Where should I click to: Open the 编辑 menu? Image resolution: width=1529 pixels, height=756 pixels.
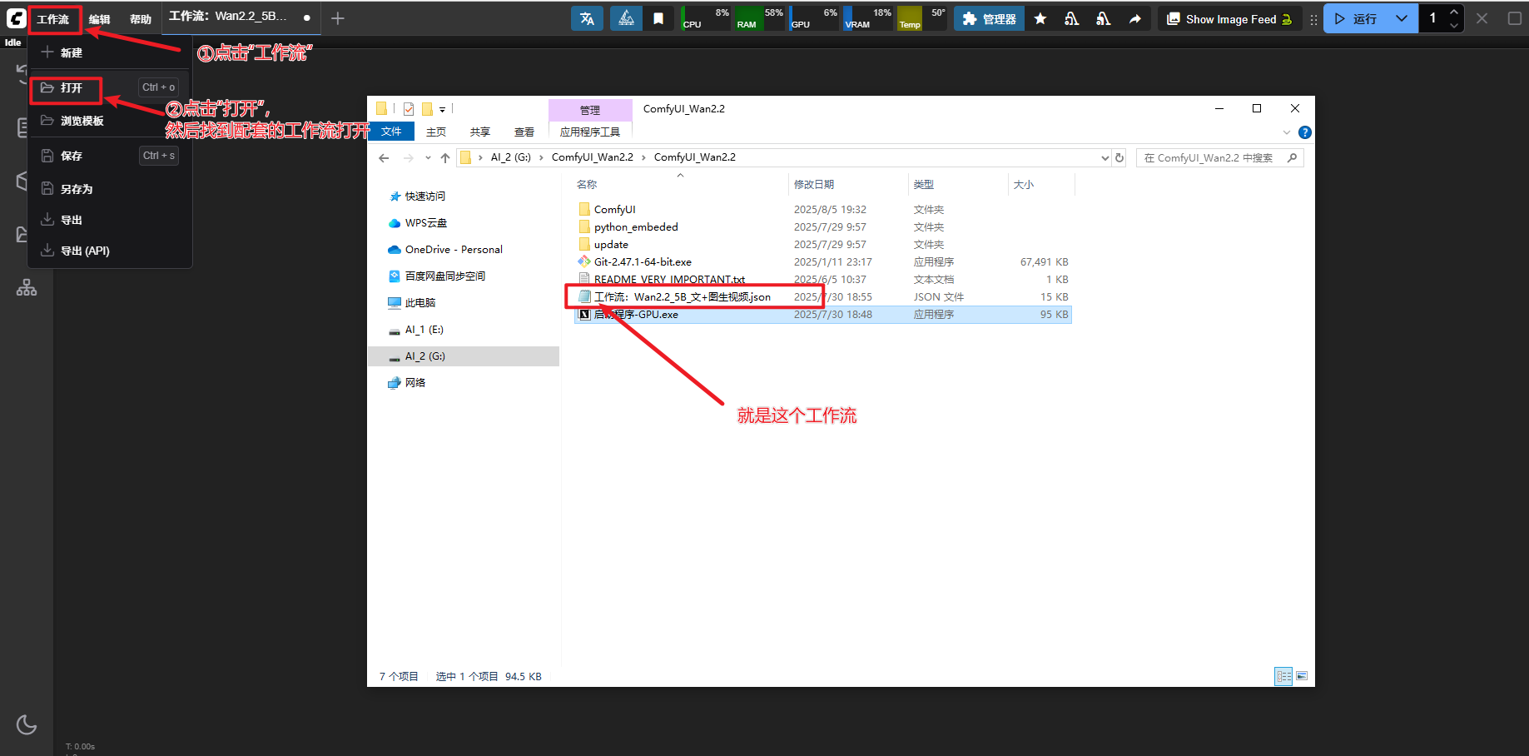tap(99, 18)
